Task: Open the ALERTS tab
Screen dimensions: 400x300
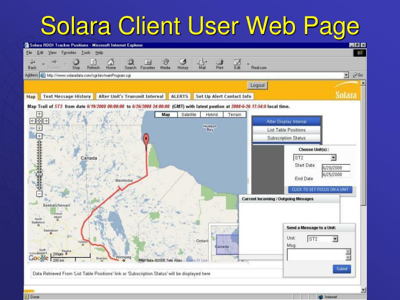Action: [180, 96]
